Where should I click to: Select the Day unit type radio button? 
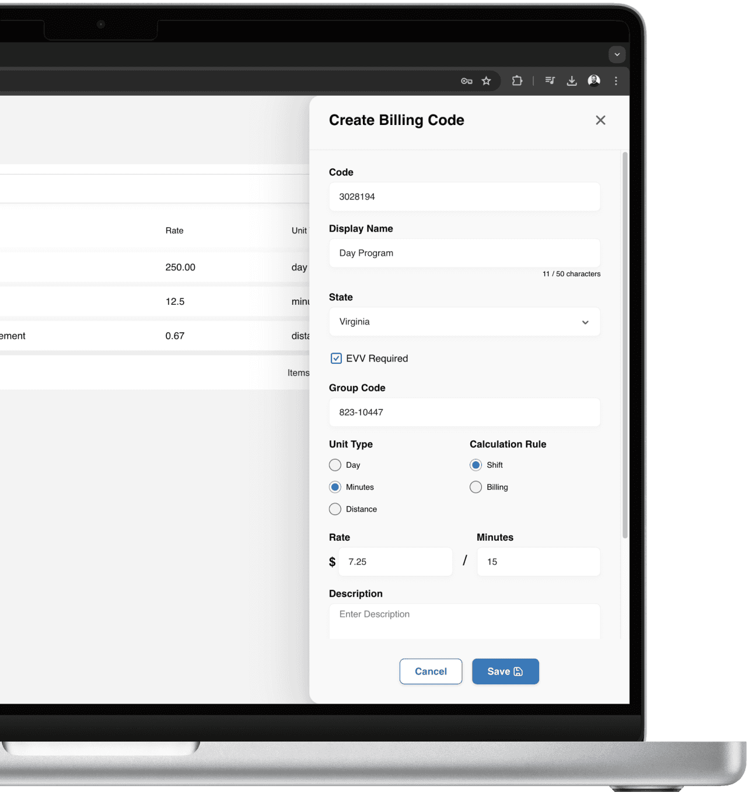[335, 465]
